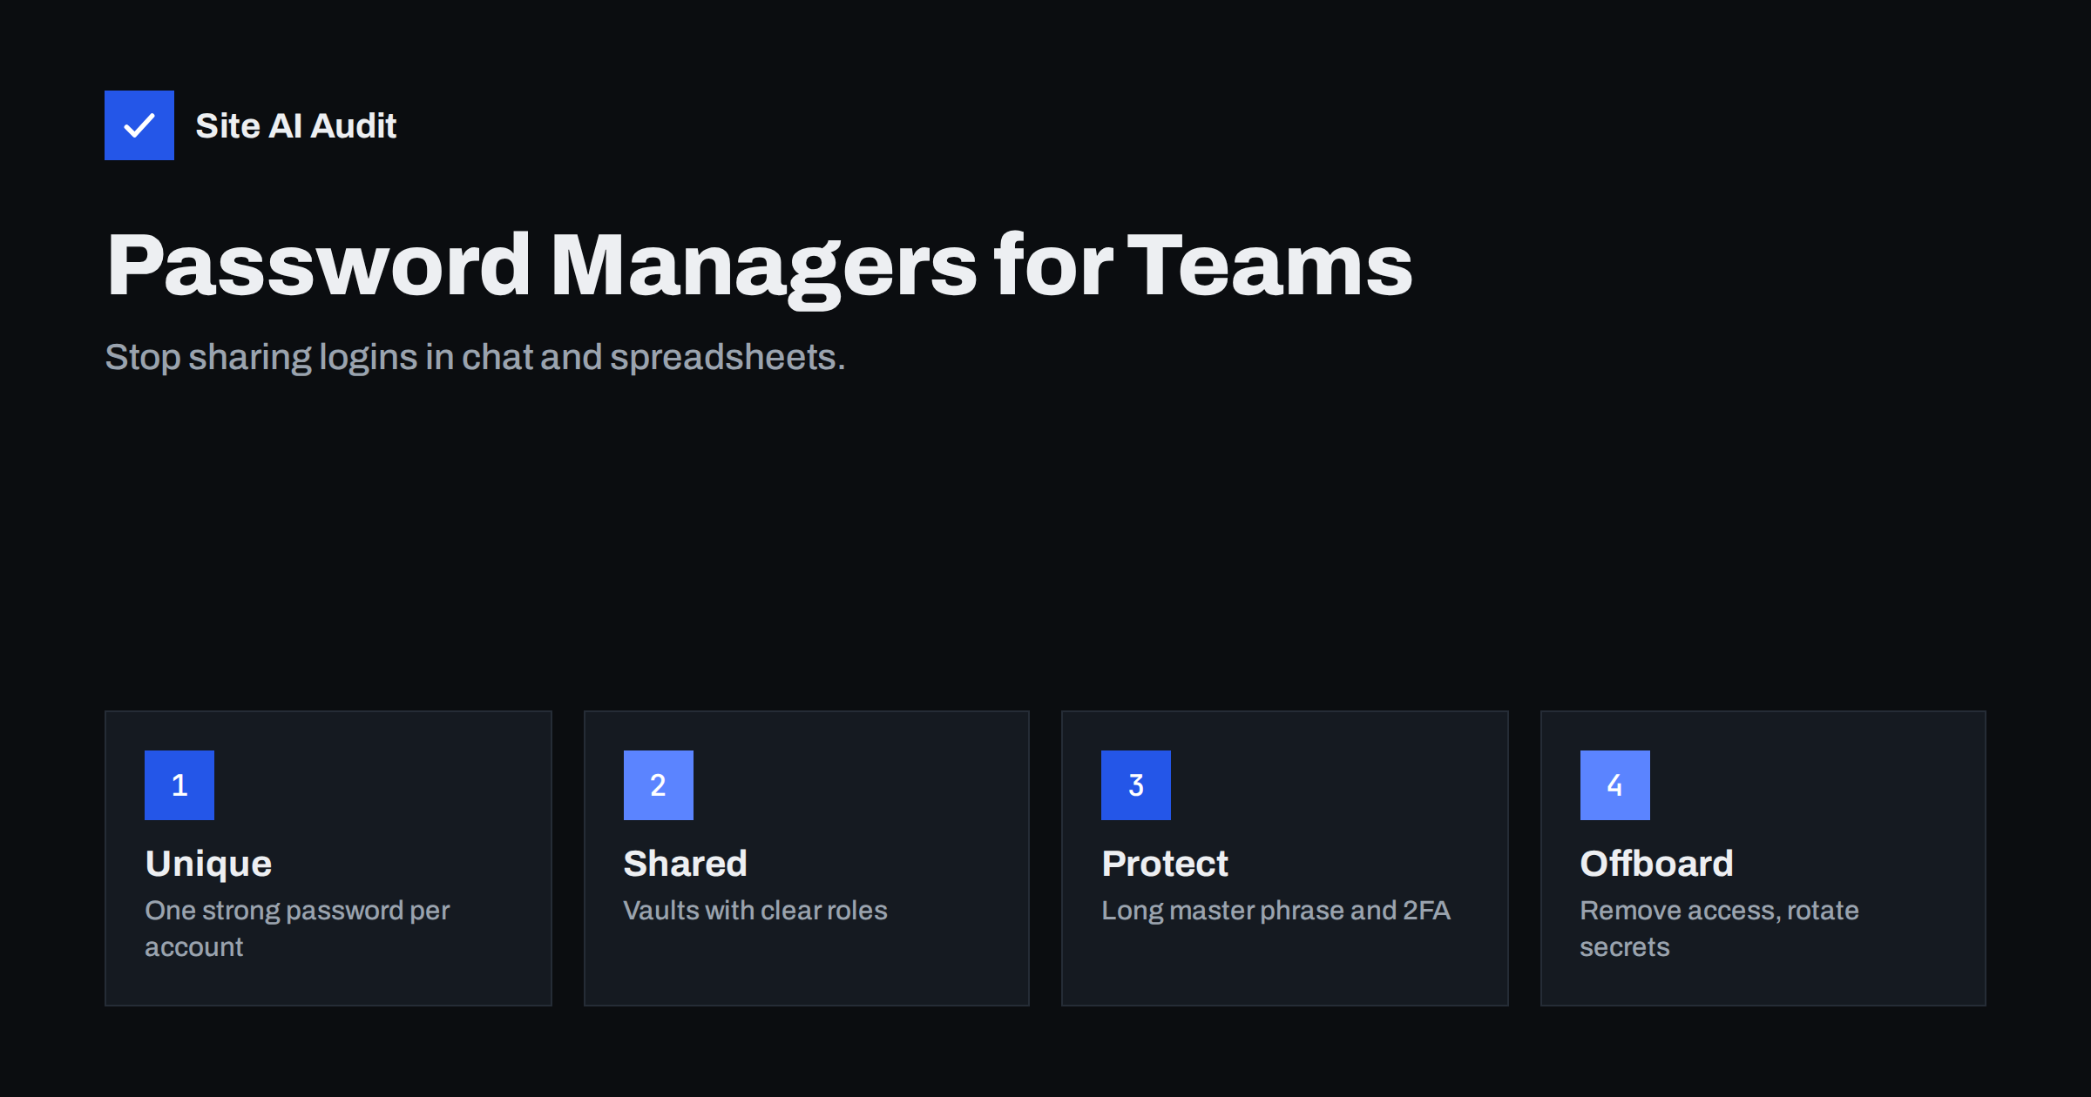Select the number 1 badge
This screenshot has width=2091, height=1097.
coord(179,785)
